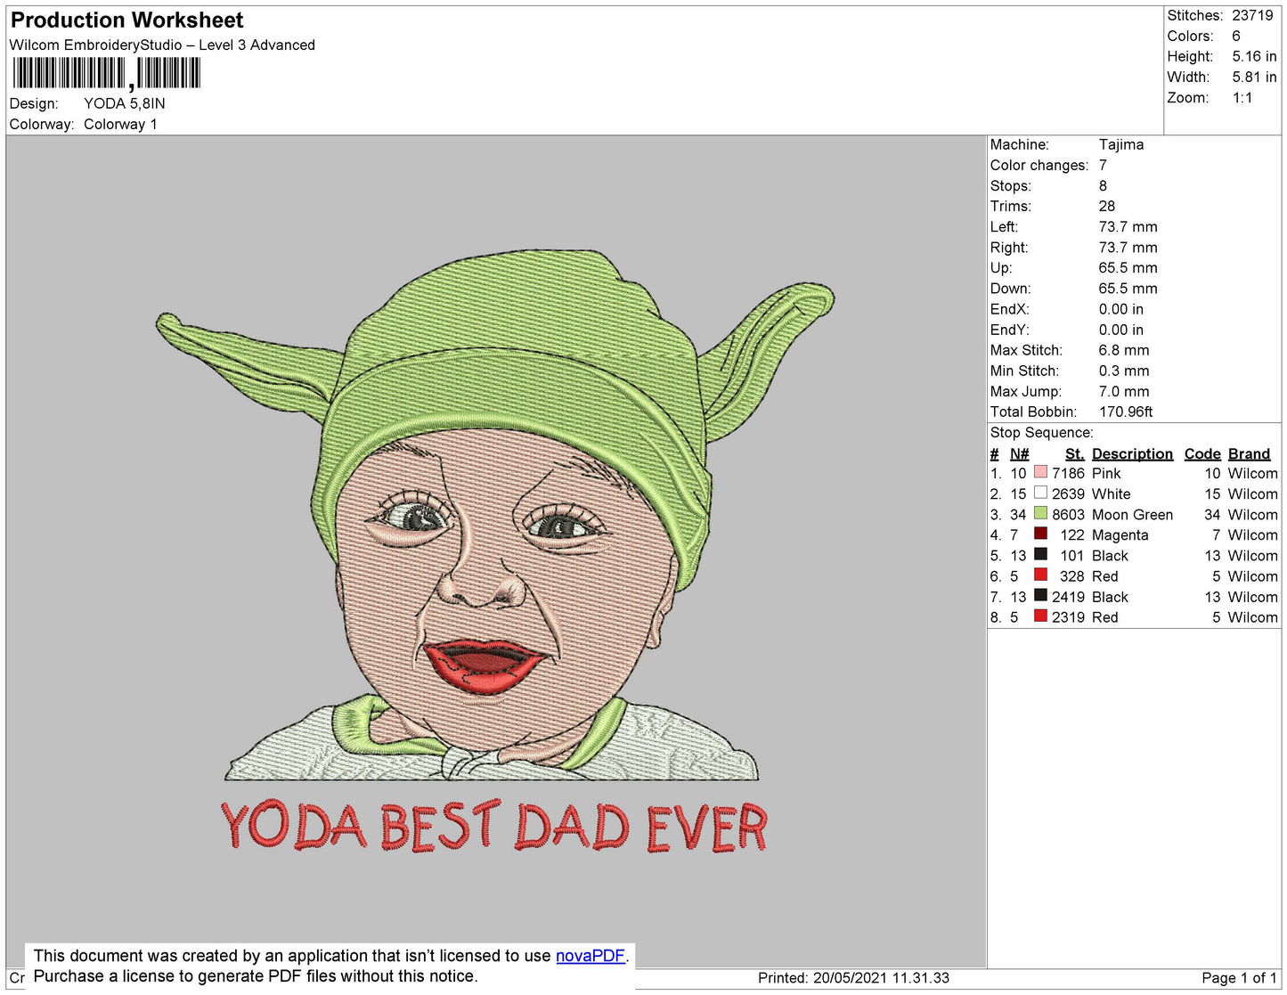Click the Right value 73.7 mm
Viewport: 1287px width, 995px height.
1128,248
